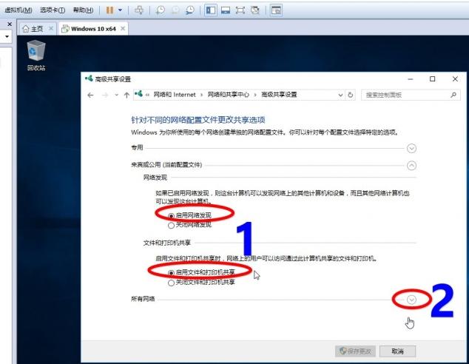469x364 pixels.
Task: Toggle the library sidebar view
Action: point(211,10)
